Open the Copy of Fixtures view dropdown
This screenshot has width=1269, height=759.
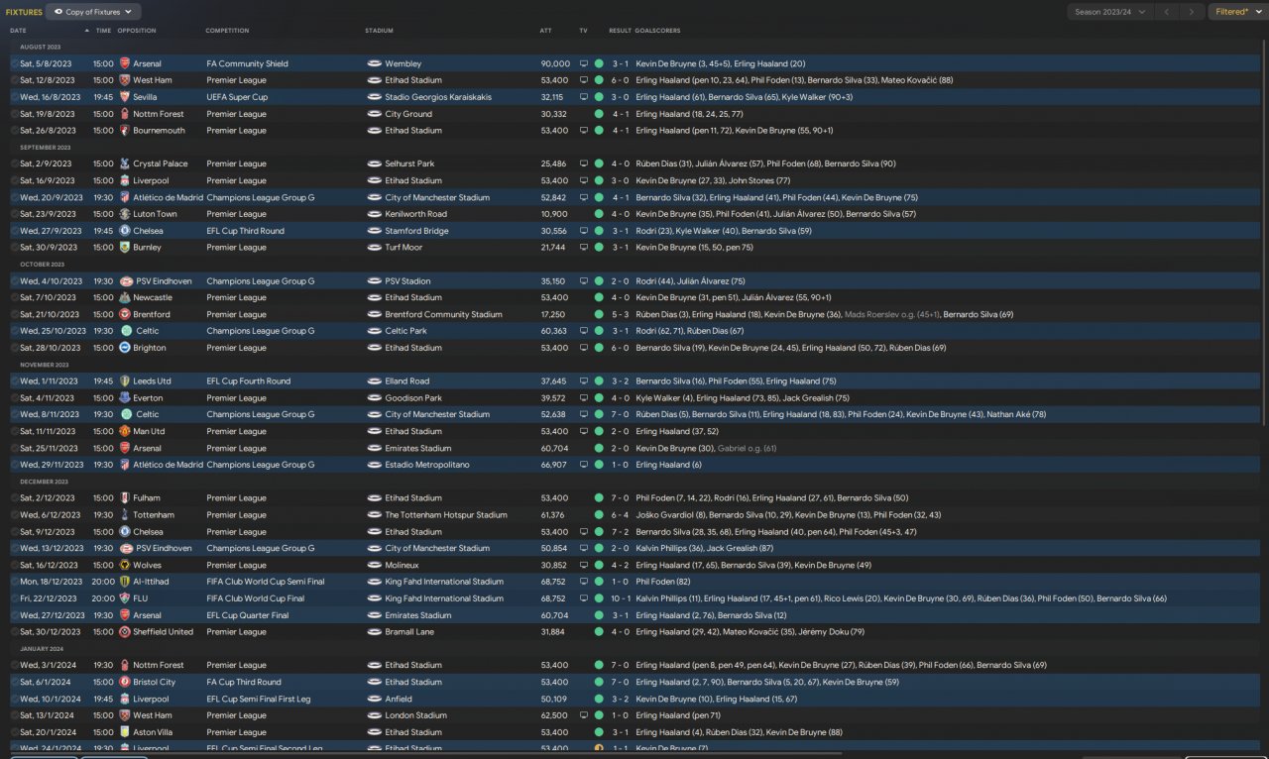point(93,12)
